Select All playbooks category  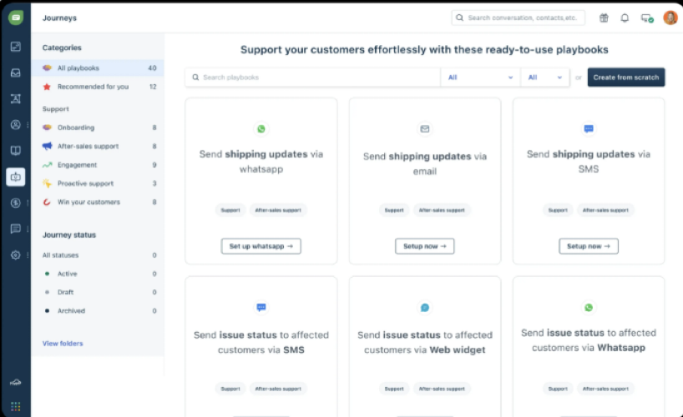point(99,68)
